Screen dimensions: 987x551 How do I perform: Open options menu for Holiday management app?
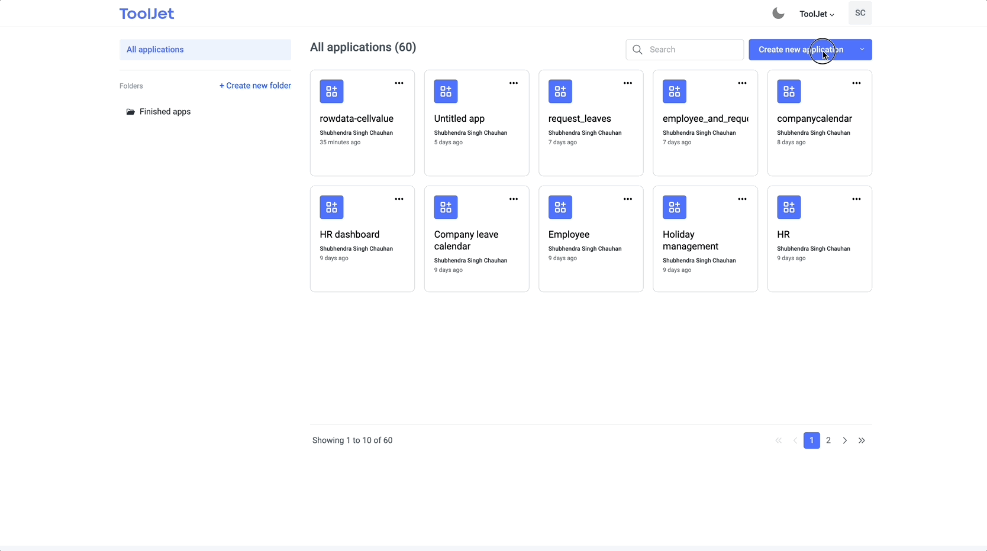pos(742,199)
